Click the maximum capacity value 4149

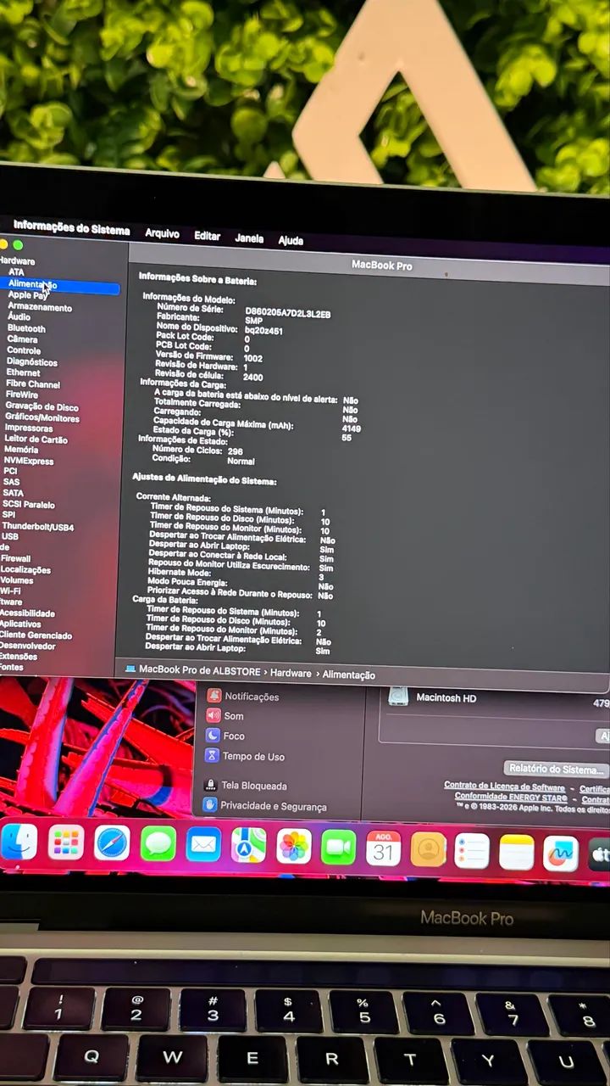(352, 428)
